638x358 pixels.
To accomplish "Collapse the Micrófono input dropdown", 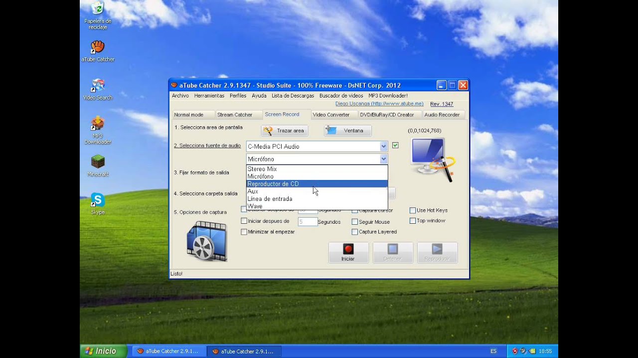I will point(383,159).
